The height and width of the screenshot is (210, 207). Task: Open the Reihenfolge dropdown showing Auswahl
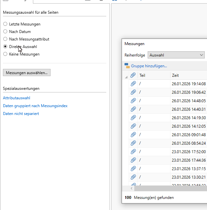pos(176,55)
